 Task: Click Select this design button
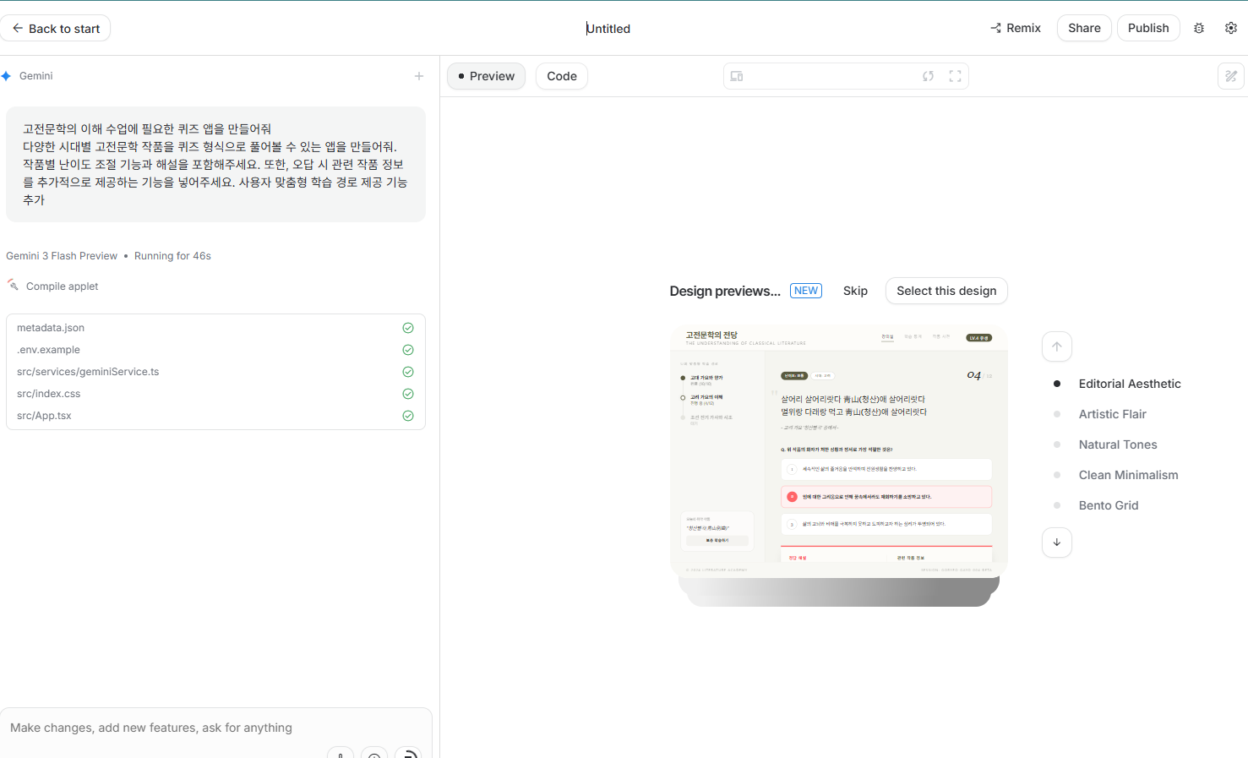pos(946,291)
